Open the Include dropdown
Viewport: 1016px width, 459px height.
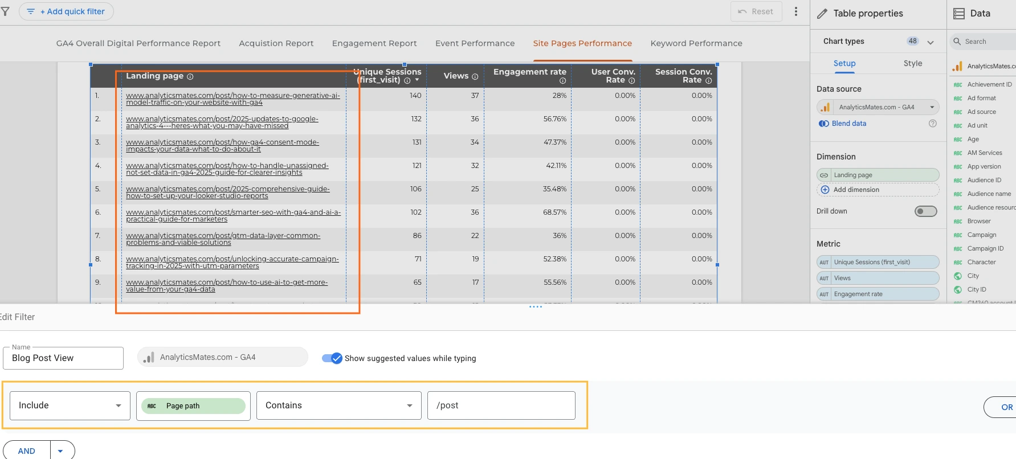[x=70, y=405]
